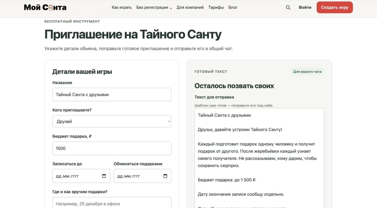
Task: Click the 'Мой Санта' logo
Action: [x=45, y=8]
